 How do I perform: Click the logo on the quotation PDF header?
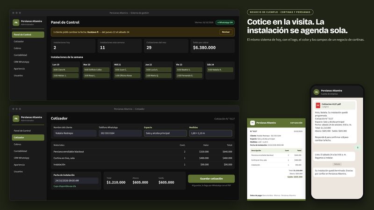tap(252, 123)
